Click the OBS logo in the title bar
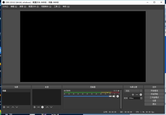The width and height of the screenshot is (166, 115). point(4,2)
